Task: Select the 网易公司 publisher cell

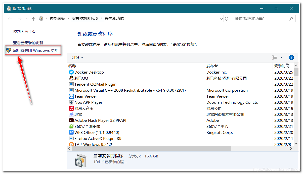Action: [x=214, y=108]
